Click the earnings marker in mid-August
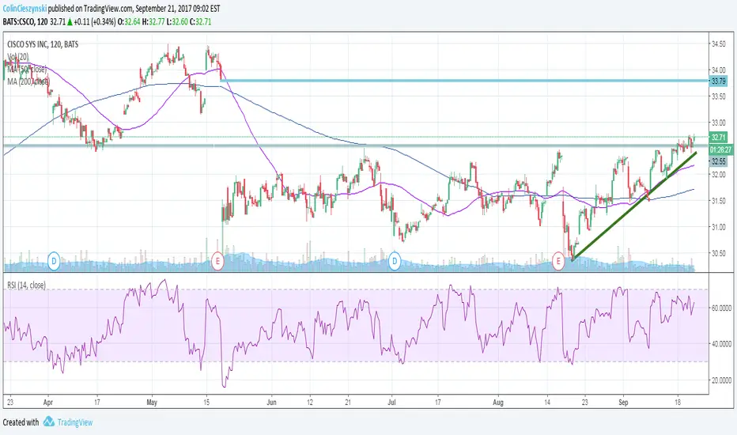The width and height of the screenshot is (737, 435). click(558, 260)
